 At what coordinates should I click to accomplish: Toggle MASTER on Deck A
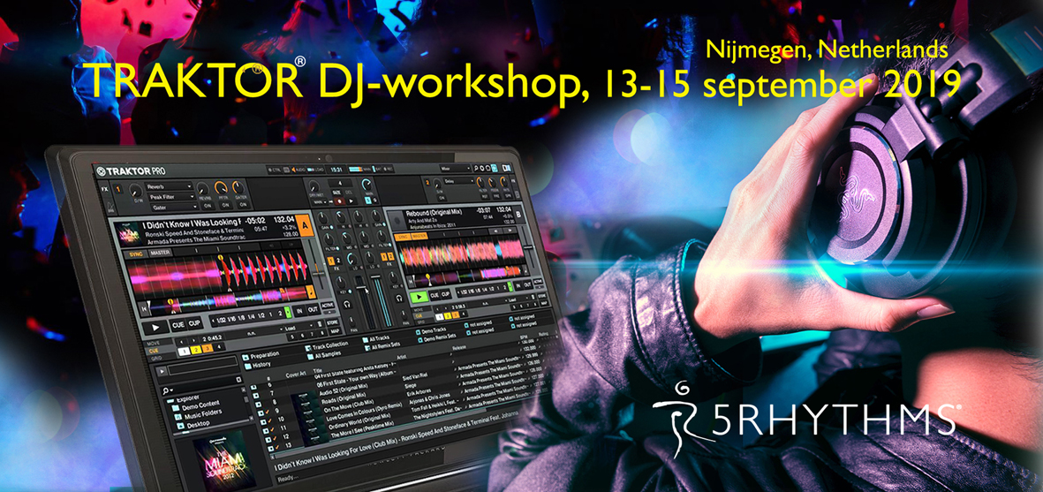[x=161, y=253]
